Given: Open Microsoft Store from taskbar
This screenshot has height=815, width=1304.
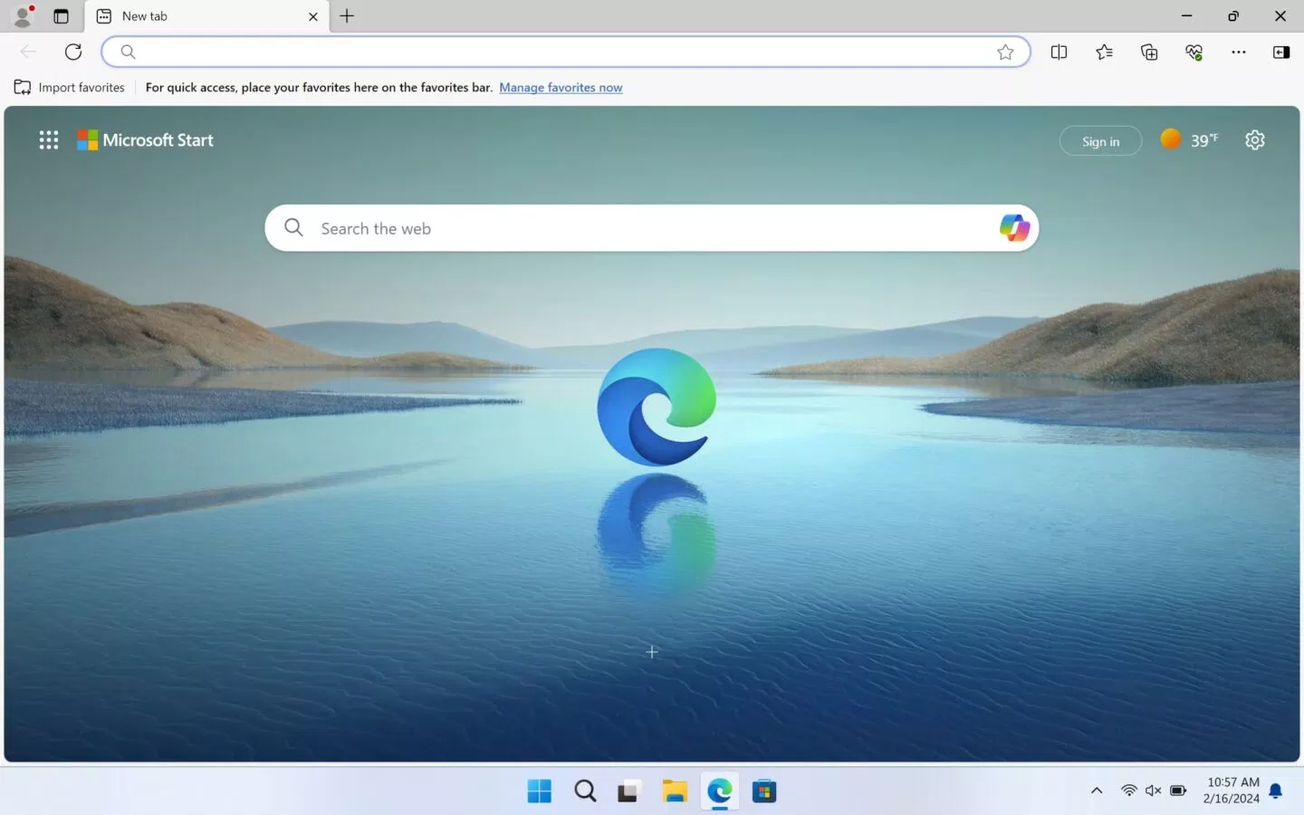Looking at the screenshot, I should tap(764, 791).
